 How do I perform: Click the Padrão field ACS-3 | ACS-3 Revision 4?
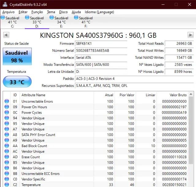pyautogui.click(x=134, y=79)
